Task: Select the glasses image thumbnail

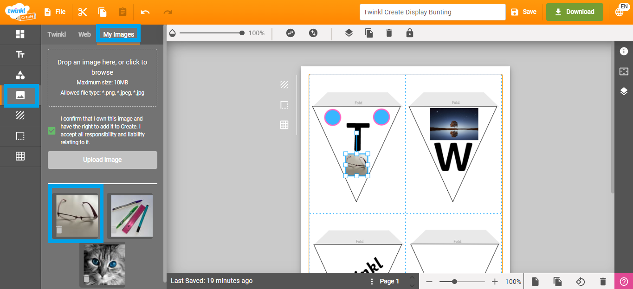Action: pyautogui.click(x=77, y=215)
